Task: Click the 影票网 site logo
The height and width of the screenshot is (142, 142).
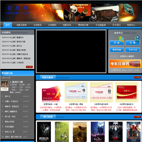Action: coord(18,10)
